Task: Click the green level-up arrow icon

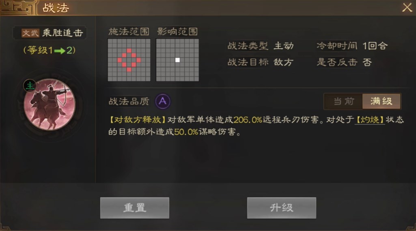Action: tap(59, 50)
